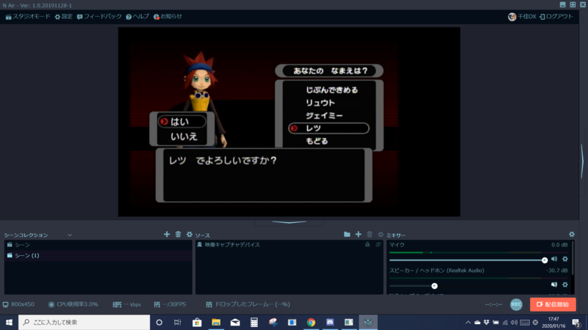Open フィードバック feedback item
The height and width of the screenshot is (330, 588).
[x=99, y=16]
